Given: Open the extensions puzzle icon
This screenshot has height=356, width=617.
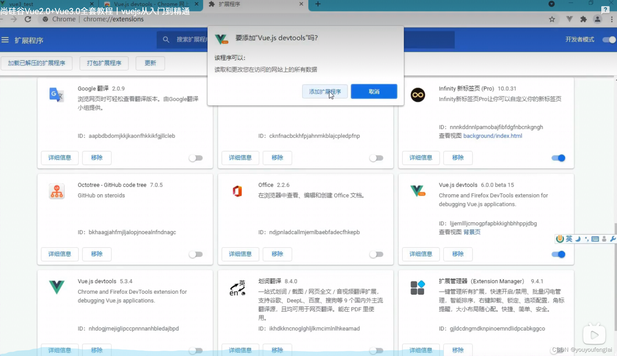Looking at the screenshot, I should click(583, 19).
